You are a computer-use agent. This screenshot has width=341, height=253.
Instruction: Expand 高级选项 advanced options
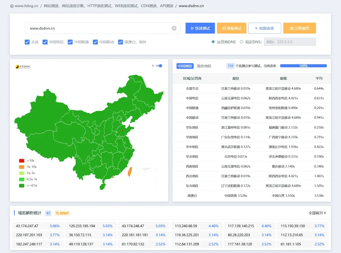pos(264,28)
